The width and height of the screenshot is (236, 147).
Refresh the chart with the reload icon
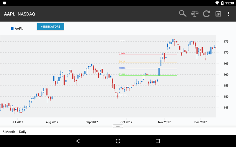point(206,14)
